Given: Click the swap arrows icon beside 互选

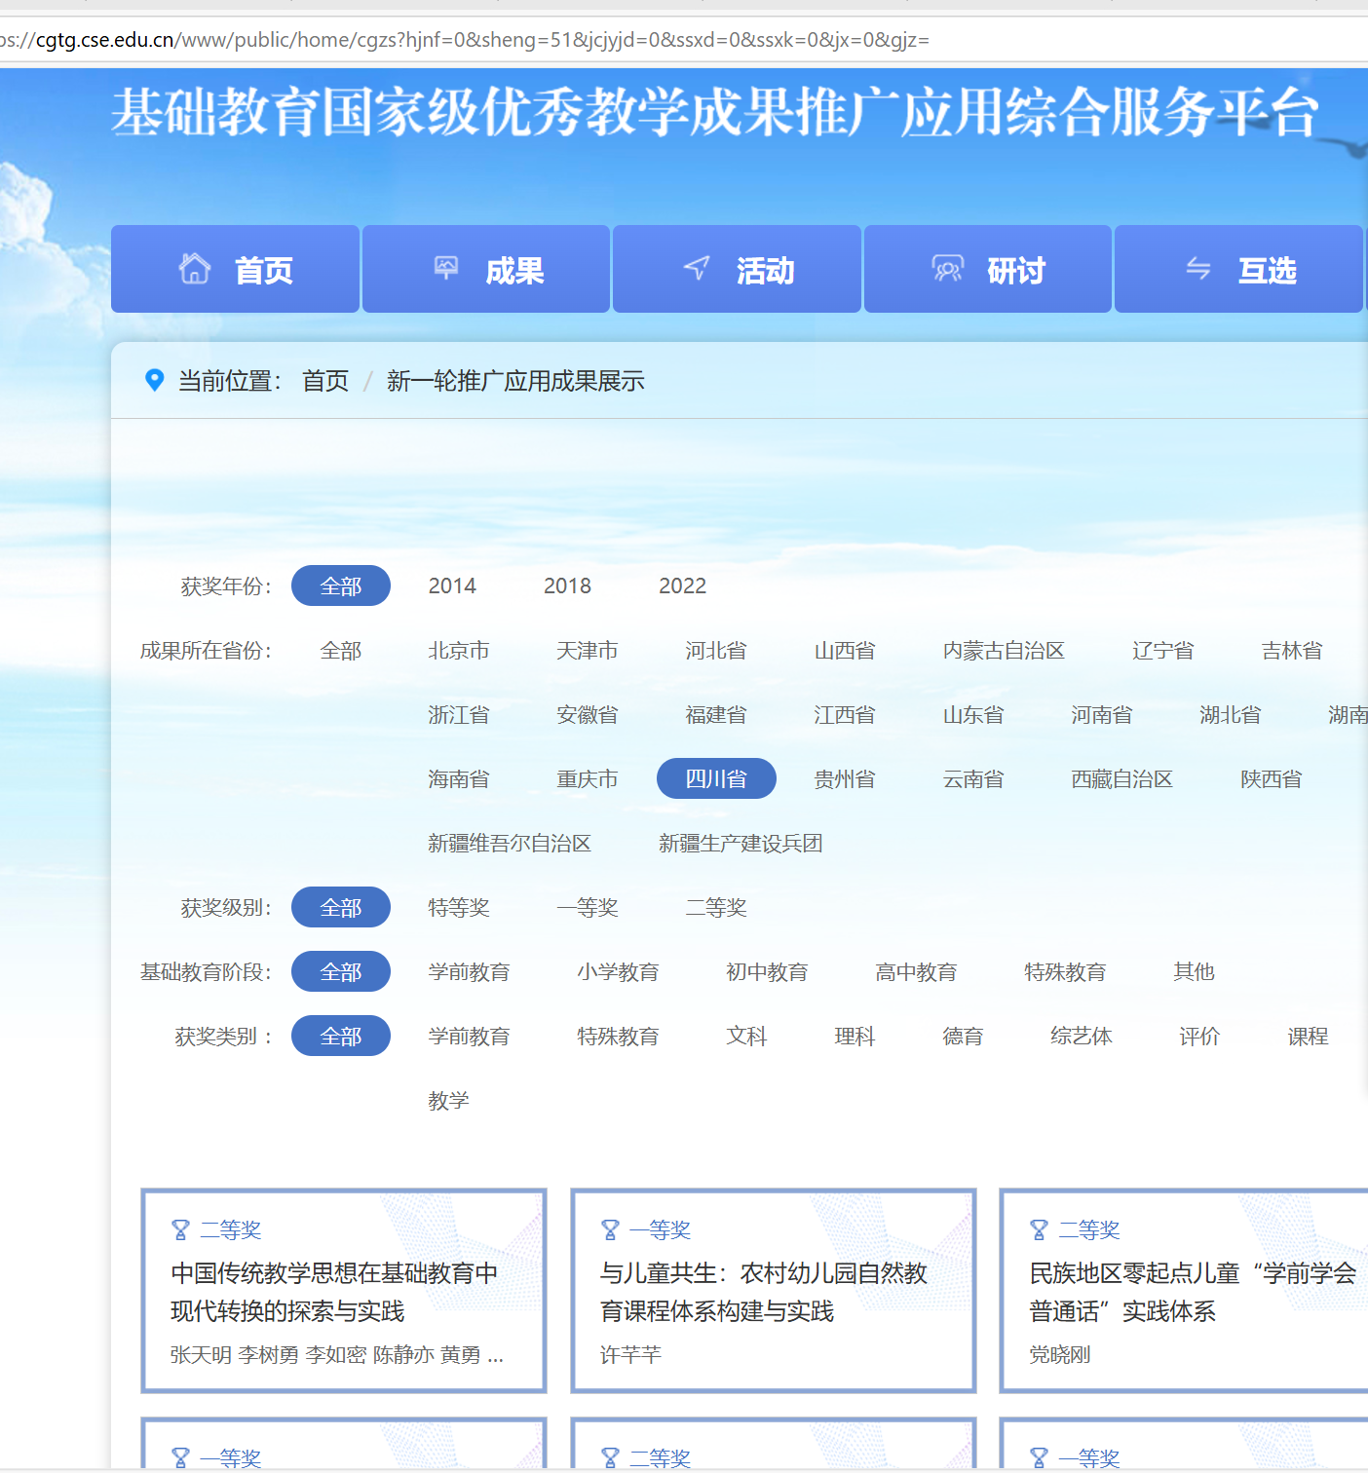Looking at the screenshot, I should click(1198, 268).
